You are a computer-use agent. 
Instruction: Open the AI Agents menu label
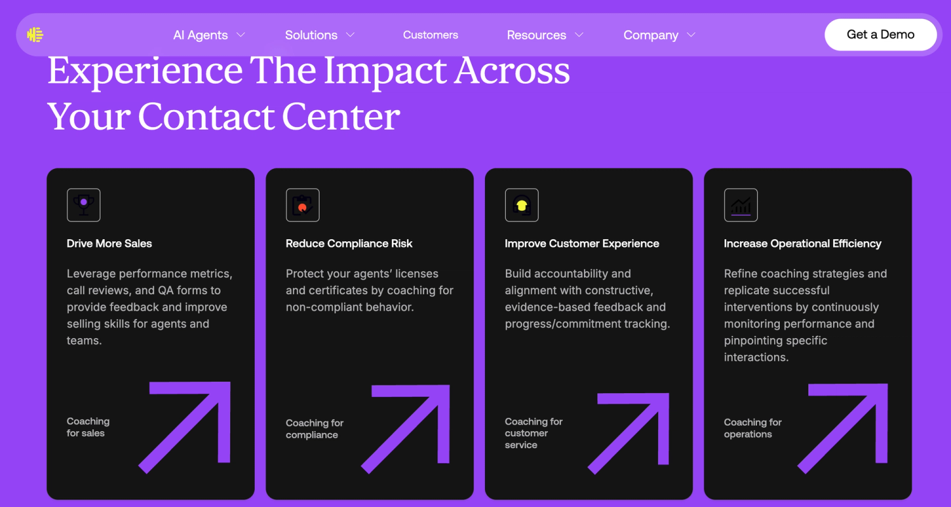(200, 35)
